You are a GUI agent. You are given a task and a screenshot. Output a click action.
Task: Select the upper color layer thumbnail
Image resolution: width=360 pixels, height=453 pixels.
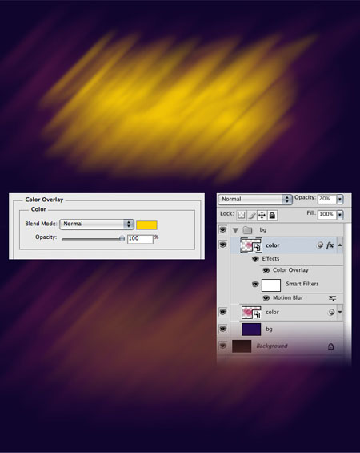click(251, 245)
